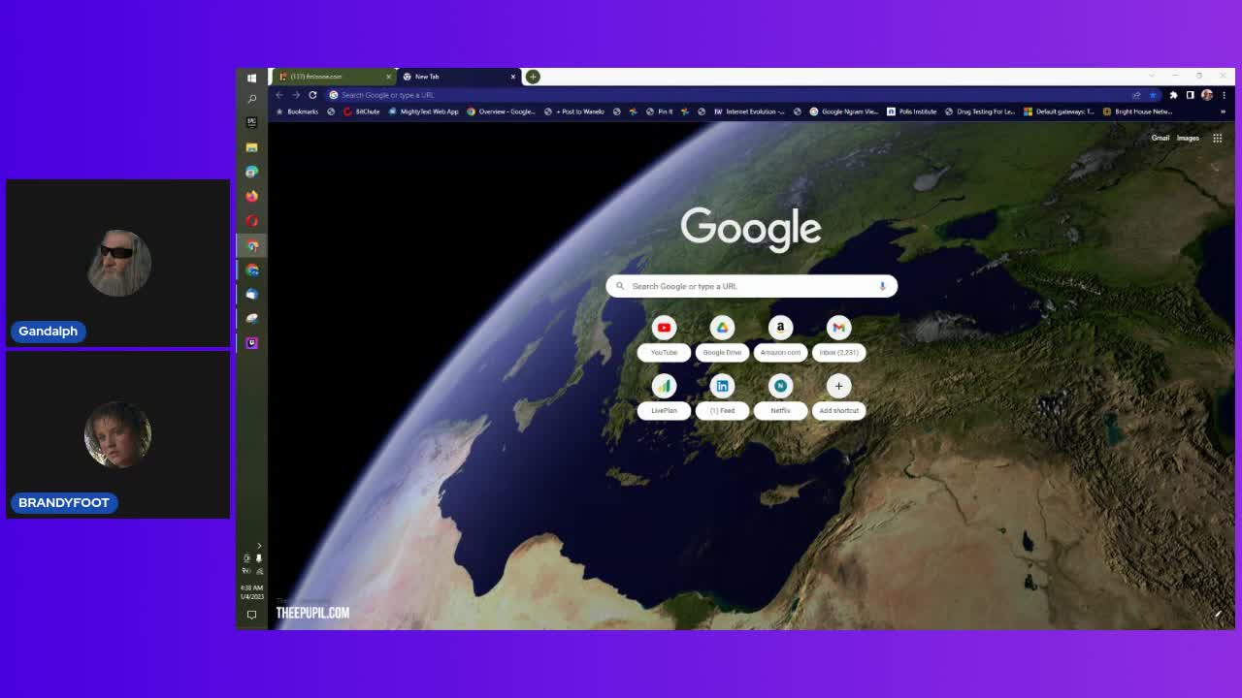
Task: Add a new shortcut tile
Action: 838,396
